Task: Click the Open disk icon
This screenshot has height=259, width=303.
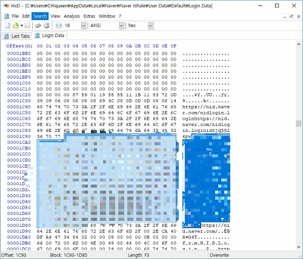Action: click(x=47, y=25)
